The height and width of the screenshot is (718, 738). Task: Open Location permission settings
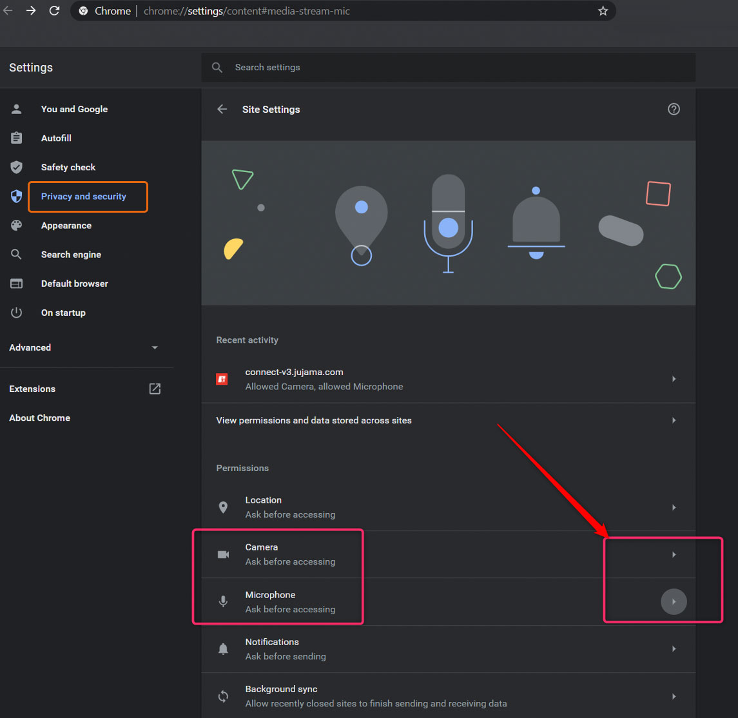point(449,508)
